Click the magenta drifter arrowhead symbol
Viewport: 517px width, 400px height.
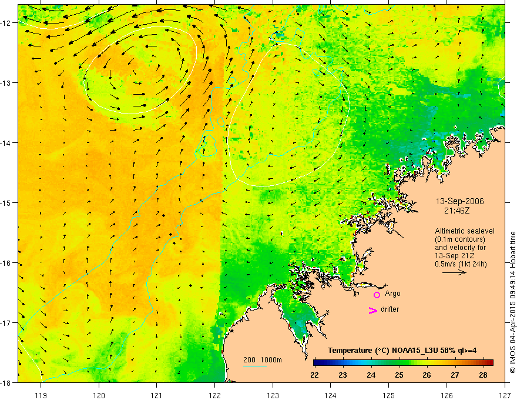(x=373, y=311)
